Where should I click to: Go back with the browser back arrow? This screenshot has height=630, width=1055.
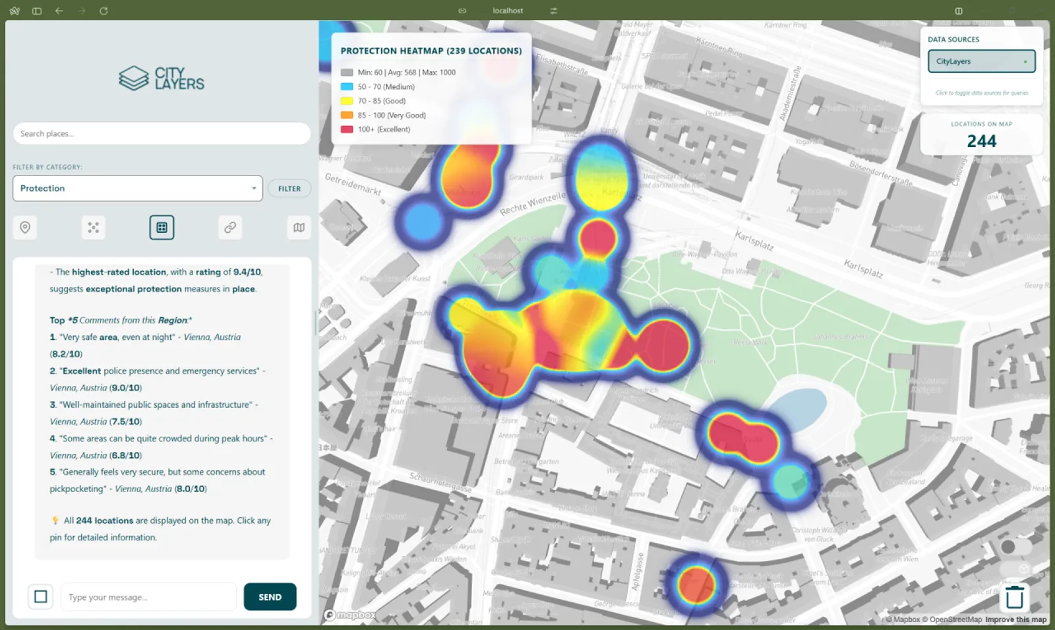point(59,11)
